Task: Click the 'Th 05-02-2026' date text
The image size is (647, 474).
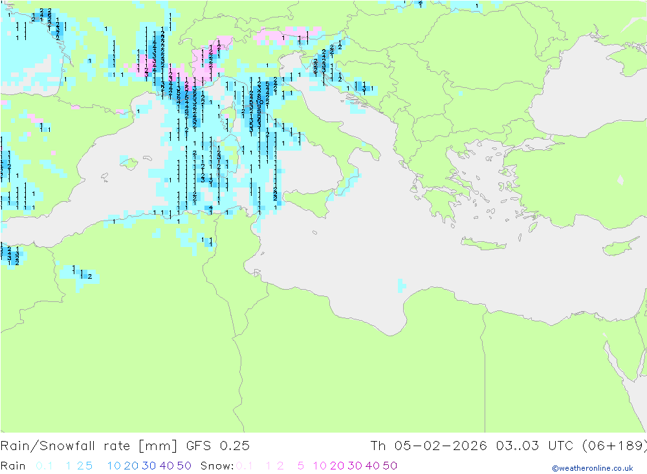Action: click(x=429, y=446)
